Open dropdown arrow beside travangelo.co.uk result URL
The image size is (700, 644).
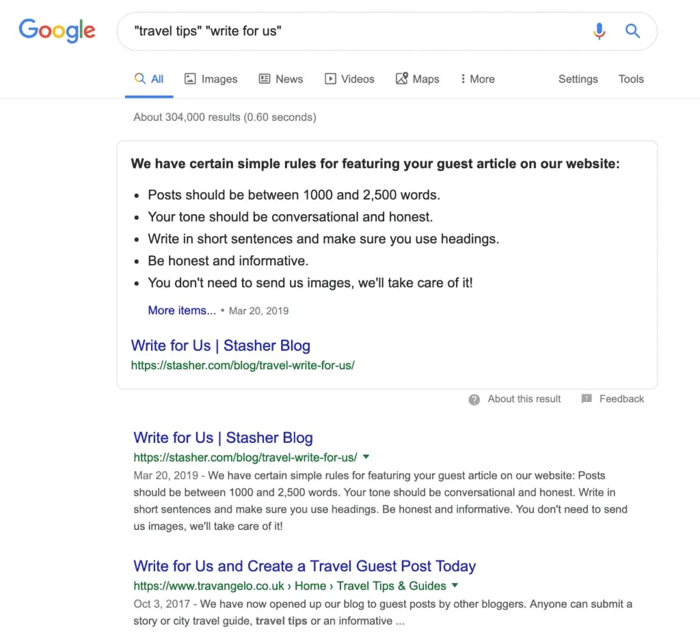pyautogui.click(x=455, y=585)
